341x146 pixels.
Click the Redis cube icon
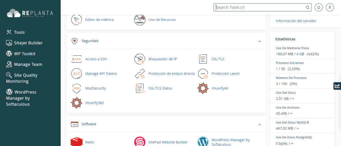click(x=77, y=142)
